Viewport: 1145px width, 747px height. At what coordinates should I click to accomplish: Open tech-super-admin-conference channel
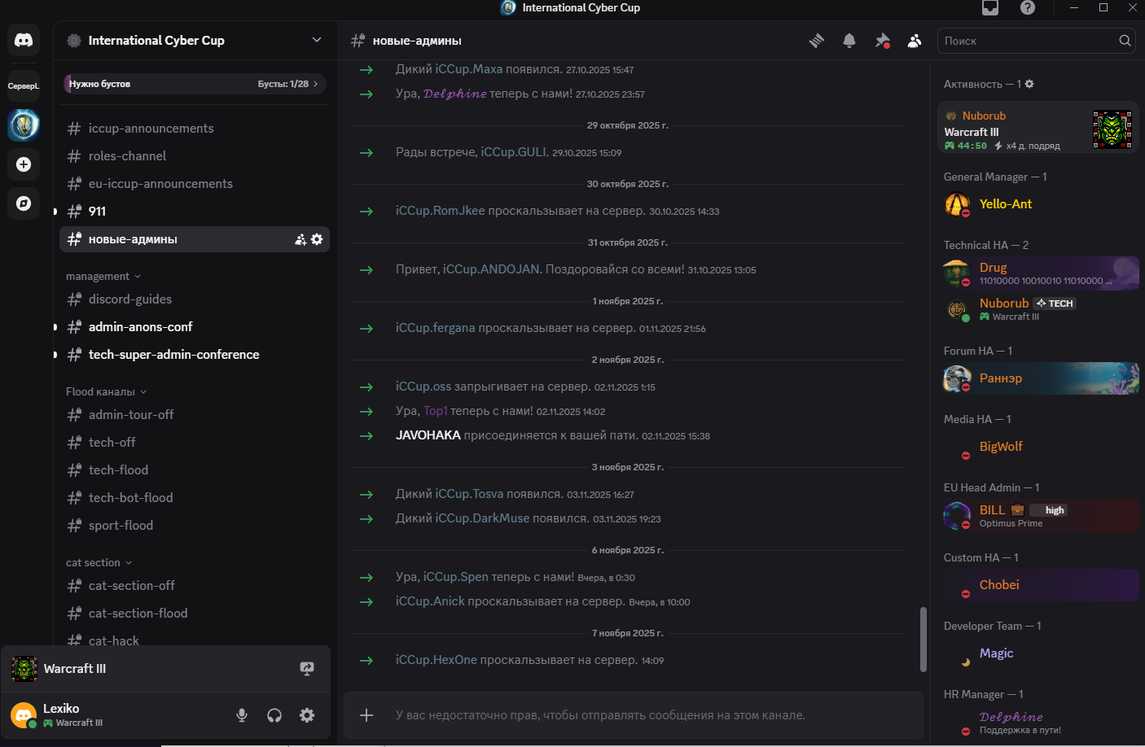[x=195, y=355]
